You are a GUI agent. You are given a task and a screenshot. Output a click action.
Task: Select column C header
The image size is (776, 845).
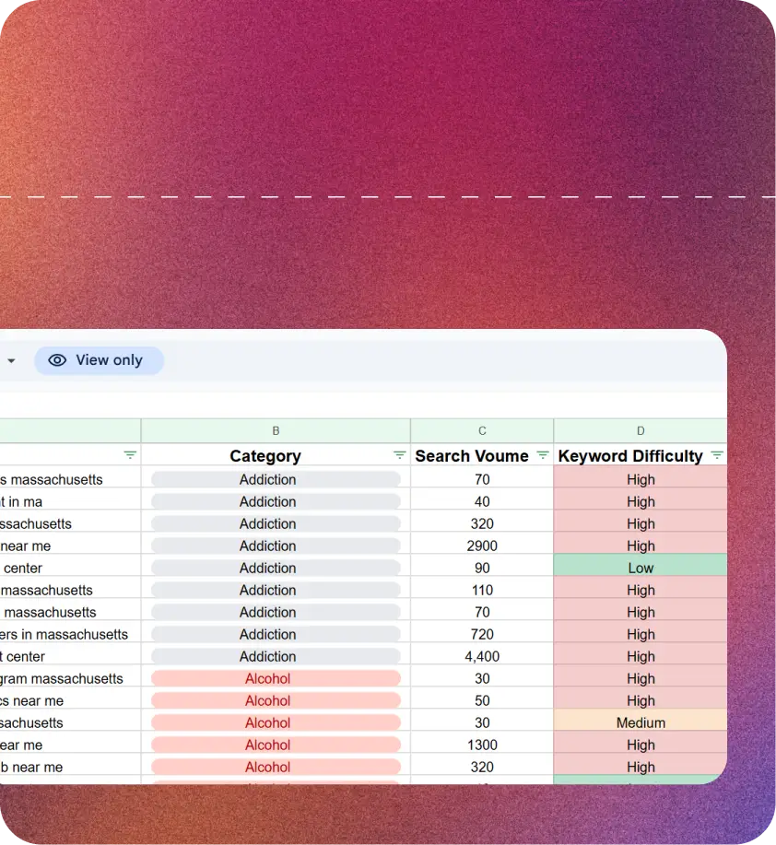click(x=482, y=430)
